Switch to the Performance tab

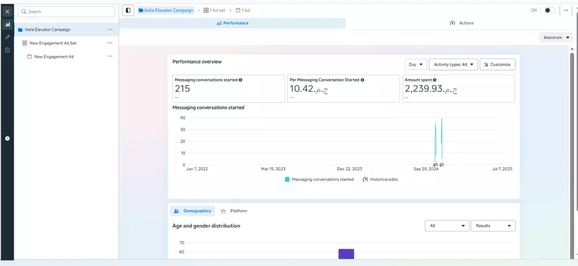coord(232,23)
